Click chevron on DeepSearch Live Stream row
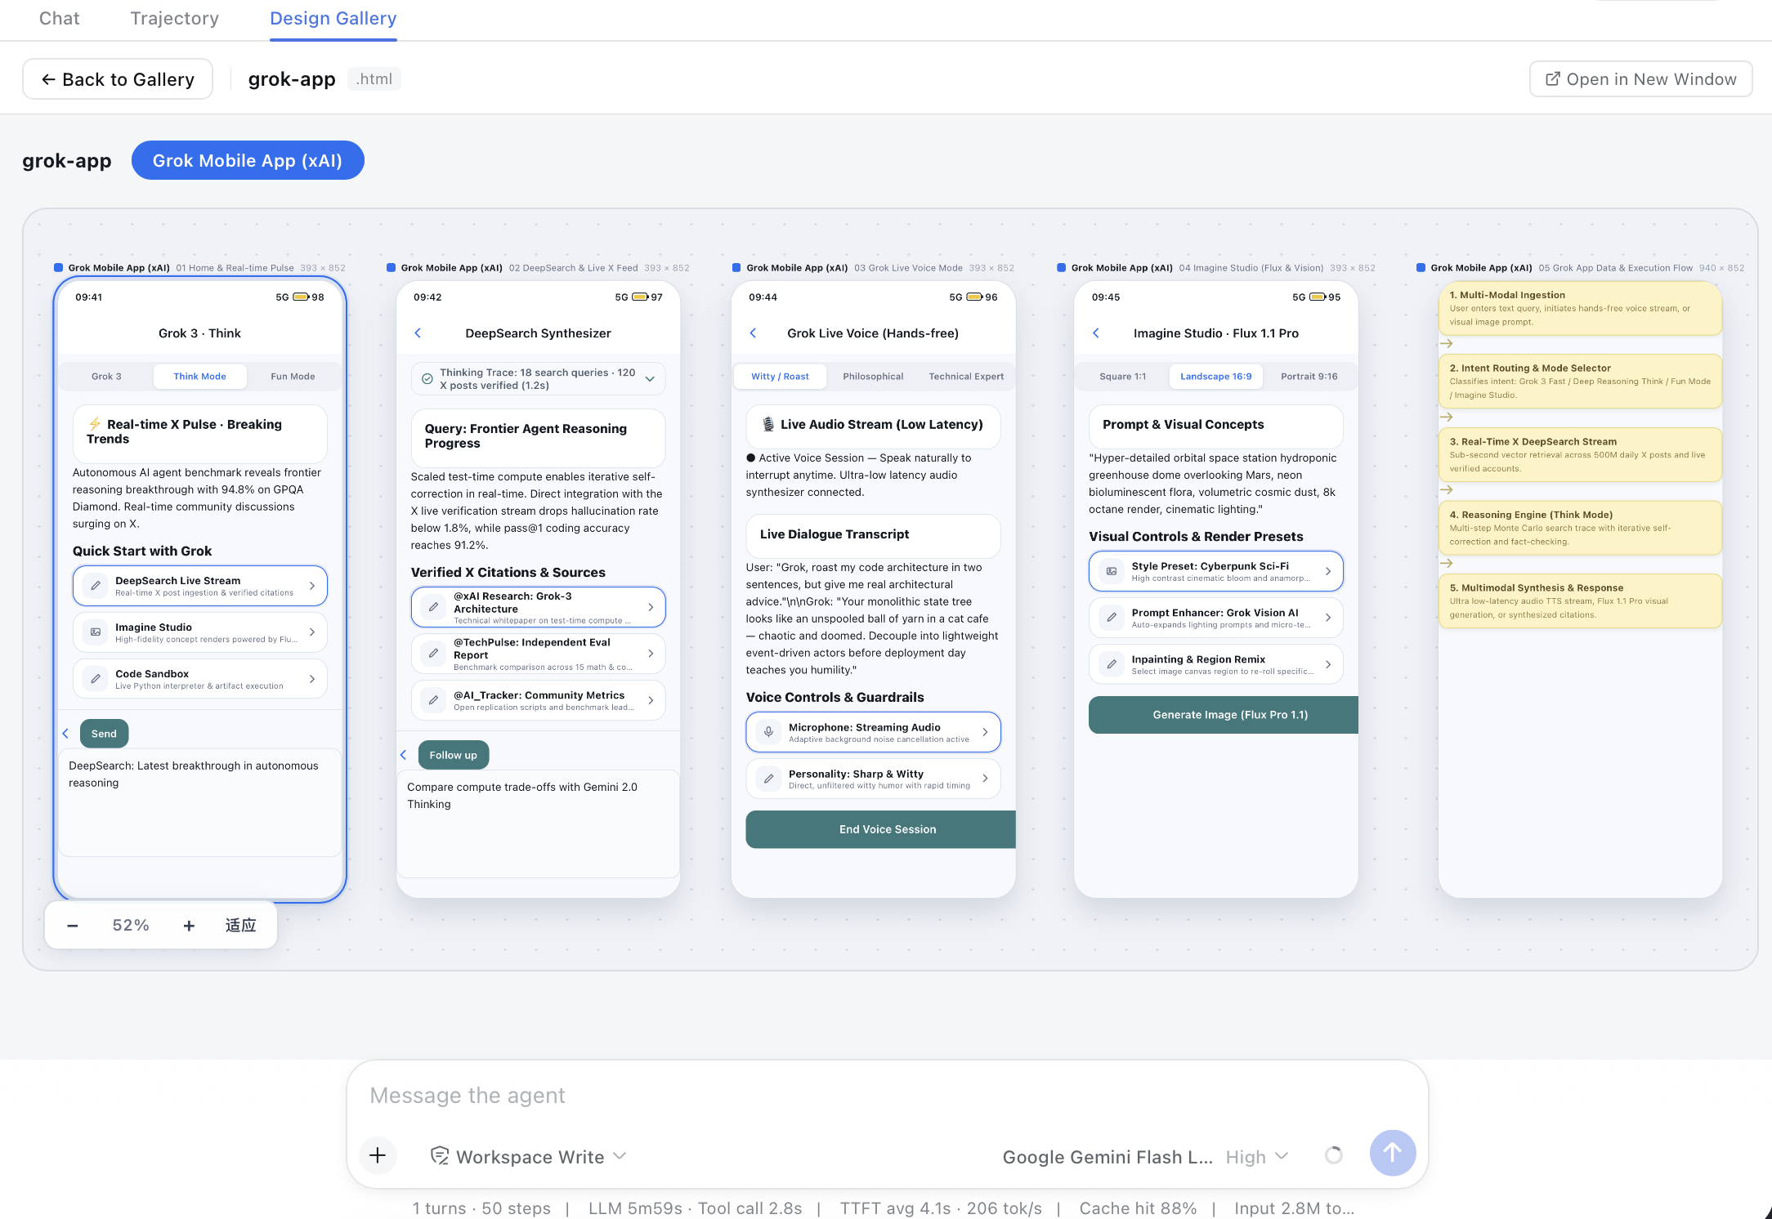The width and height of the screenshot is (1772, 1219). pyautogui.click(x=312, y=586)
